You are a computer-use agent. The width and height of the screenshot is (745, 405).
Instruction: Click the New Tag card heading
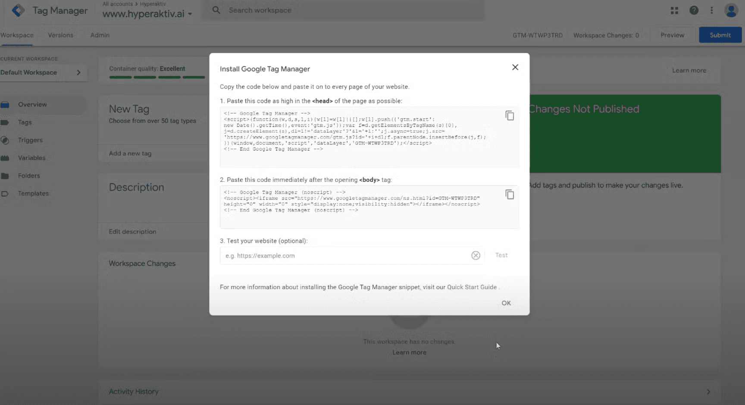click(129, 109)
